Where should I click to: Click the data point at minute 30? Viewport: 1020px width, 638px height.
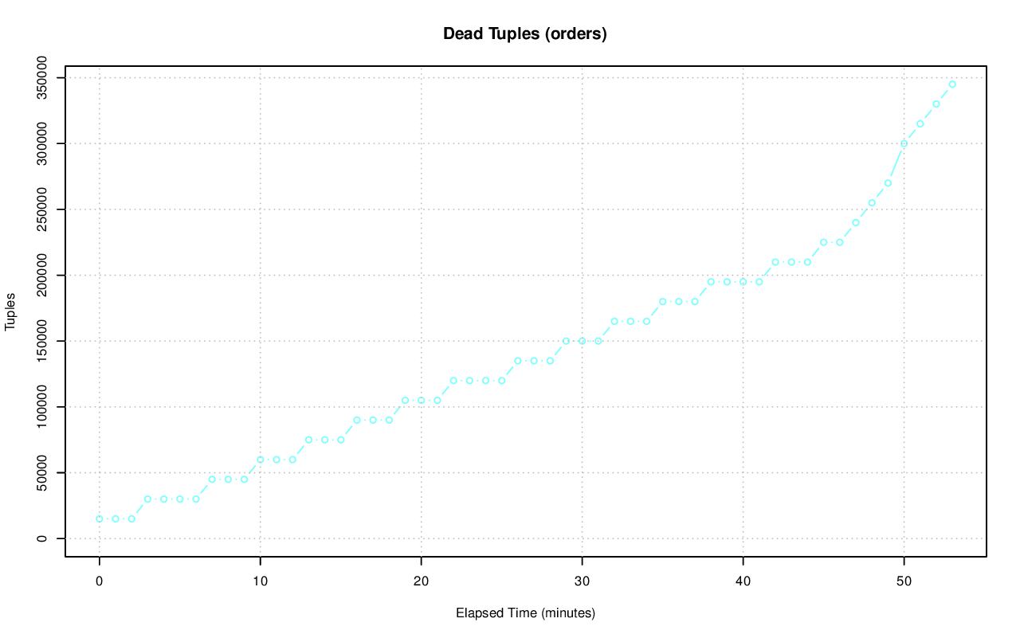[x=582, y=341]
